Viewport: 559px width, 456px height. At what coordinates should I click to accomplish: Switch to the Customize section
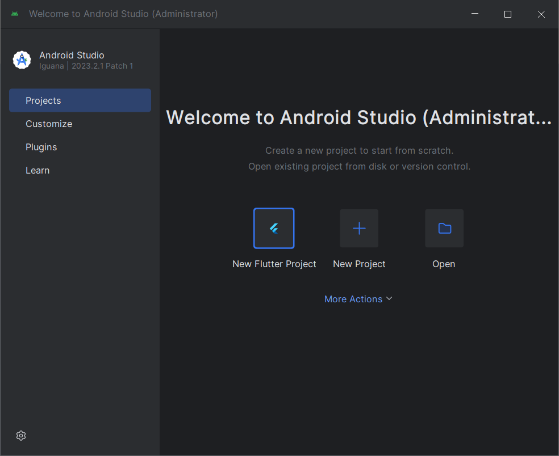(x=49, y=124)
